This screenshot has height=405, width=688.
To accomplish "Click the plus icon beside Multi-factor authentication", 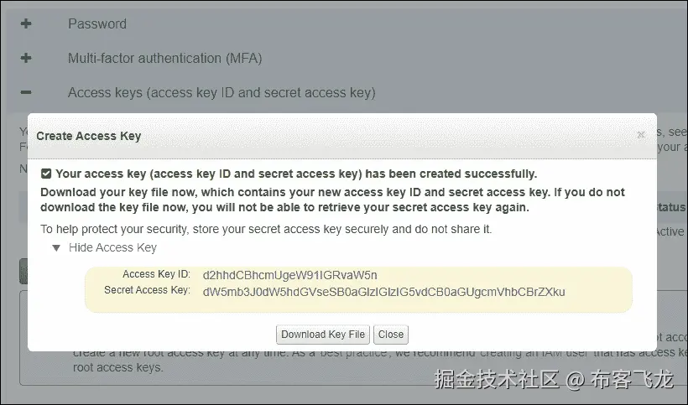I will point(26,59).
